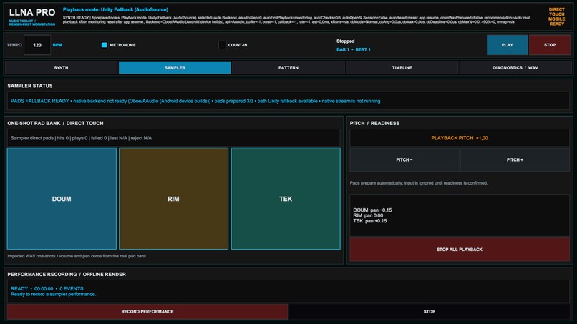
Task: Start playback with the PLAY button
Action: [x=507, y=45]
